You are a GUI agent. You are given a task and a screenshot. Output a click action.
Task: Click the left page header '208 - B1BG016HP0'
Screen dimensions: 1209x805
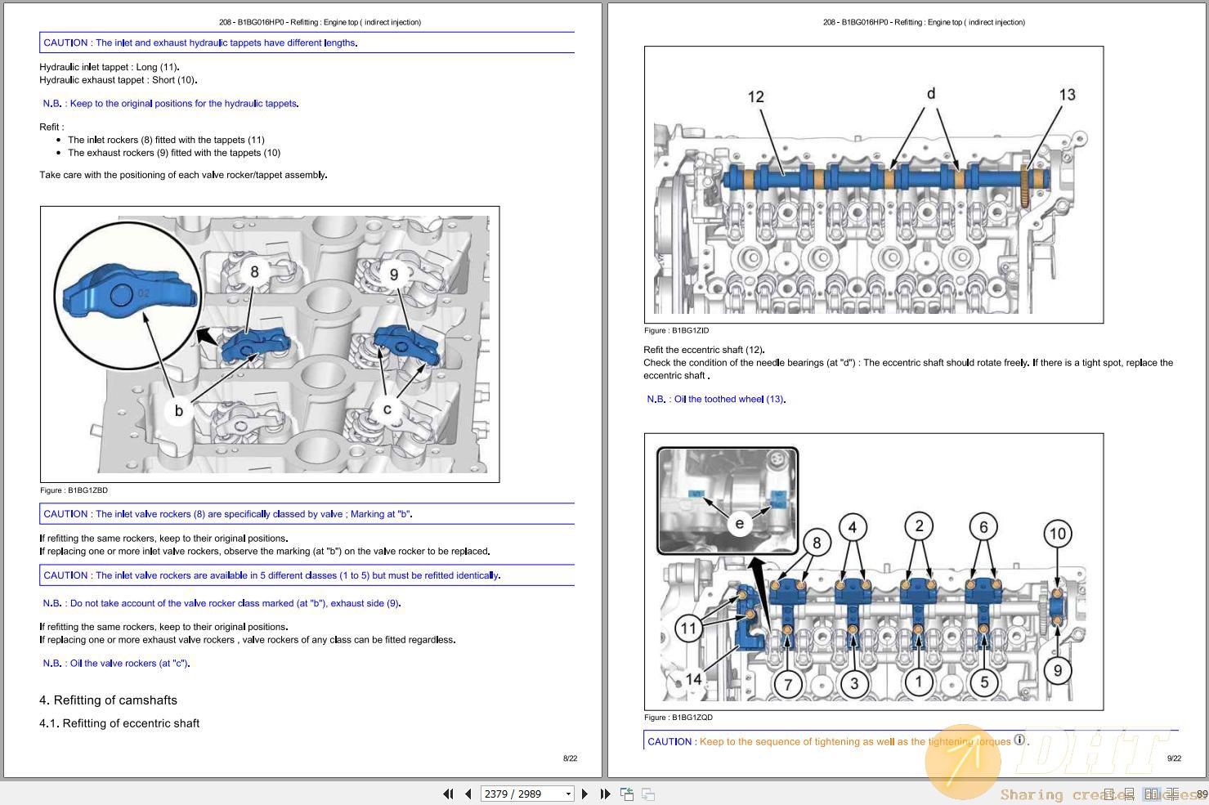pyautogui.click(x=320, y=22)
